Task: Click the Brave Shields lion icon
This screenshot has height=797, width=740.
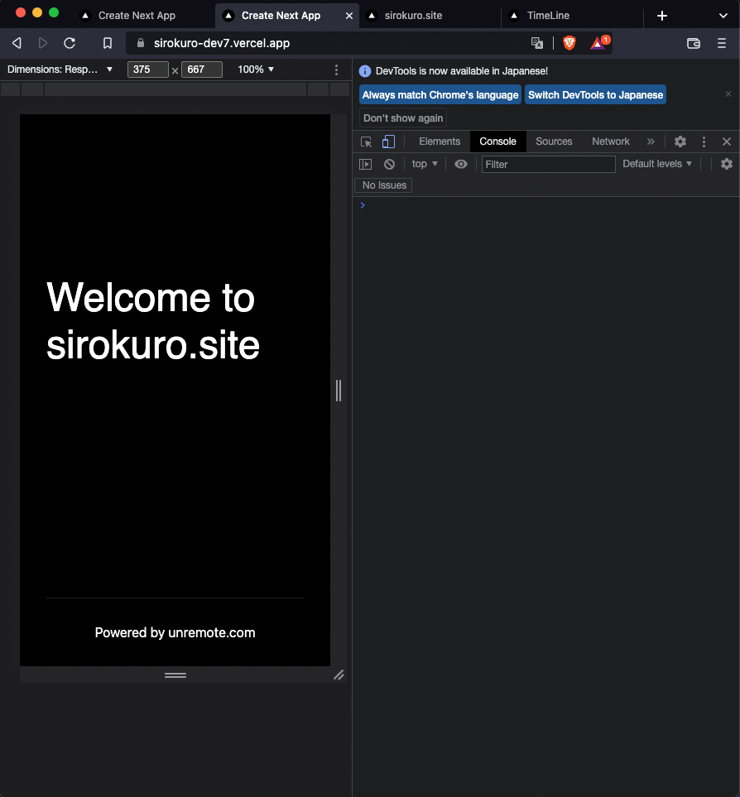Action: (569, 43)
